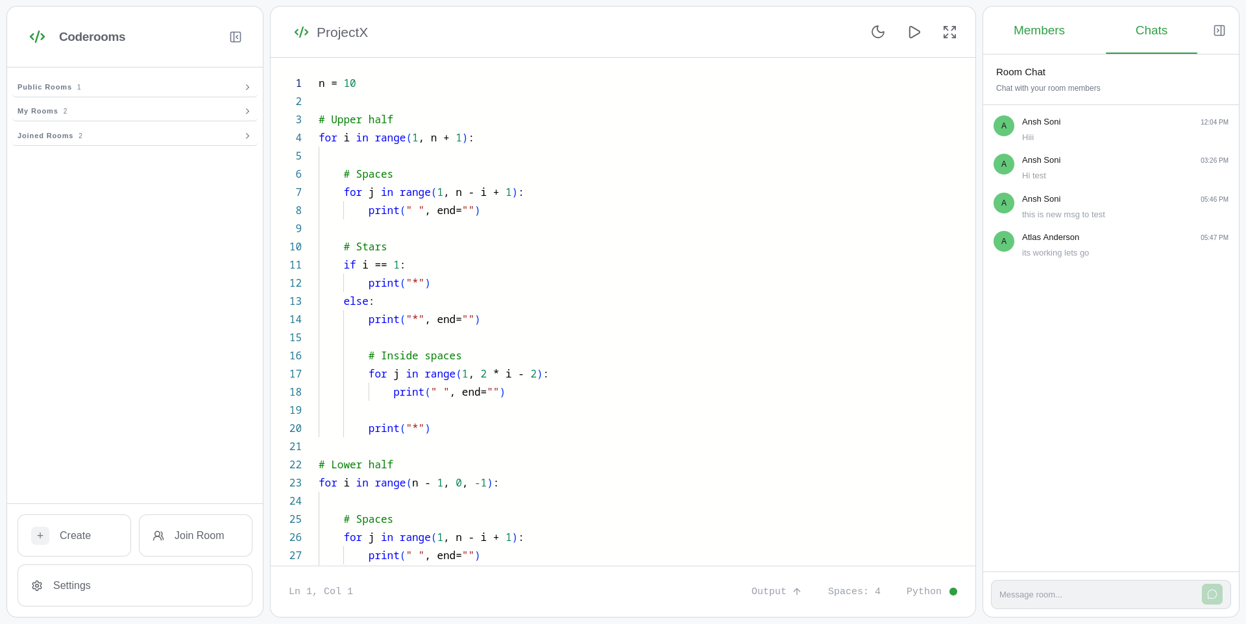The width and height of the screenshot is (1246, 624).
Task: Click the Public Rooms label
Action: pyautogui.click(x=44, y=87)
